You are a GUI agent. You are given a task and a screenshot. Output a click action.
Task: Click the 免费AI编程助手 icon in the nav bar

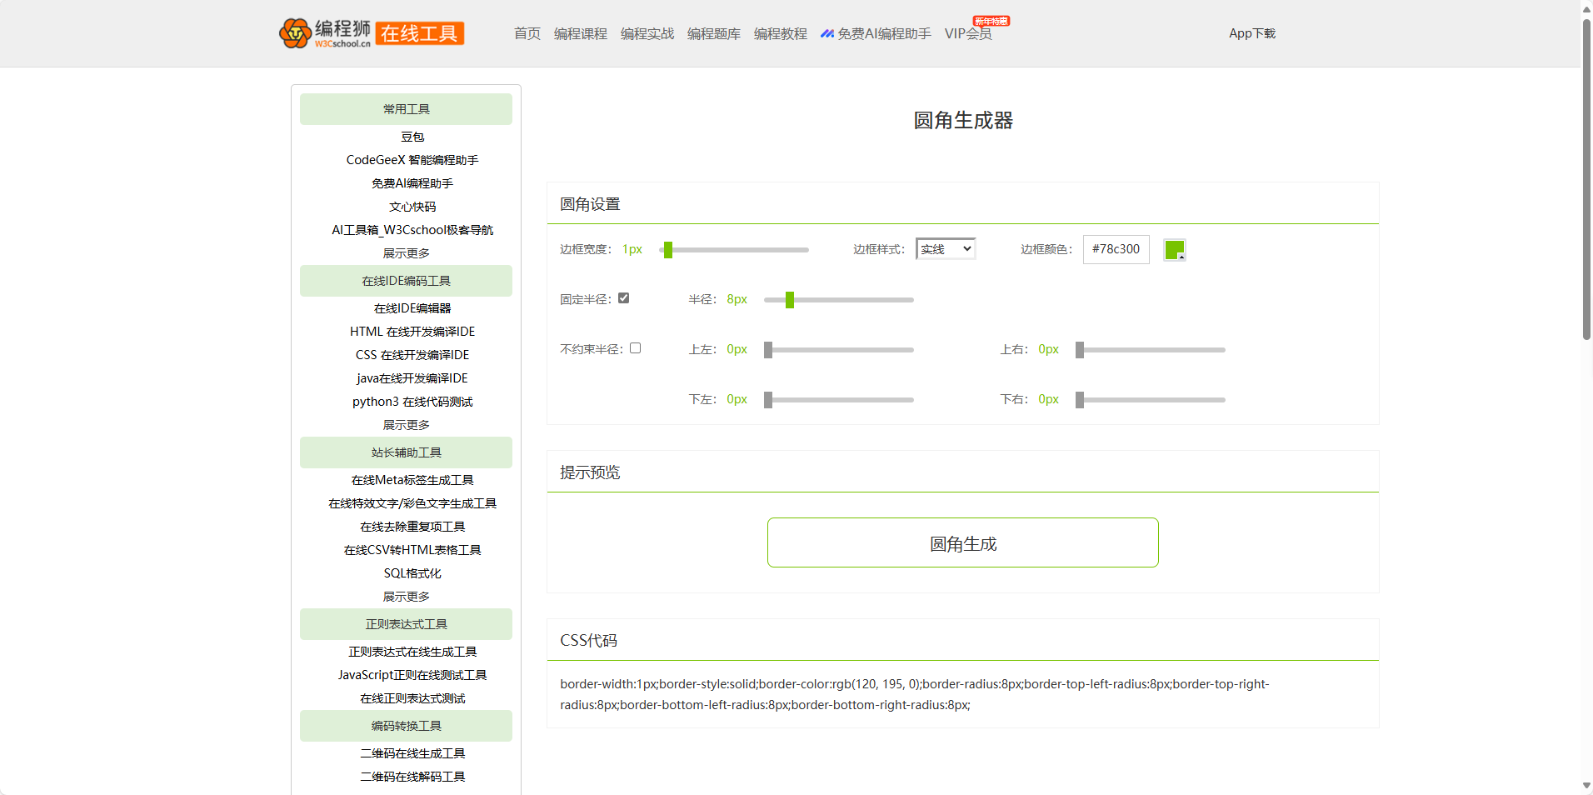click(x=827, y=34)
